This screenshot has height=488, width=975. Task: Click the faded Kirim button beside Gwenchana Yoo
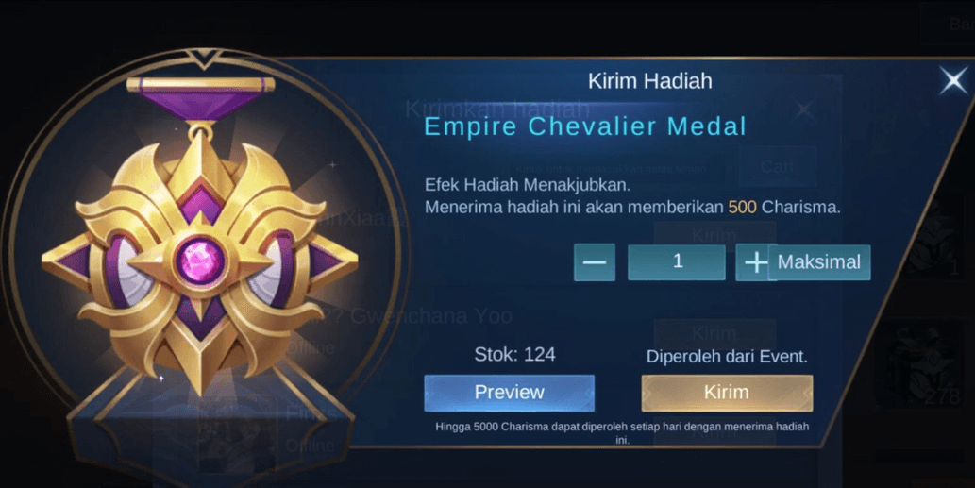(x=714, y=334)
